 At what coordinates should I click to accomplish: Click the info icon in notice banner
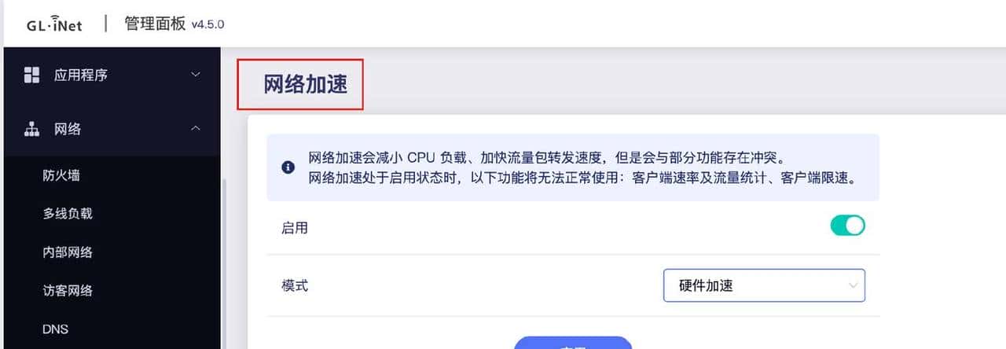(x=288, y=167)
